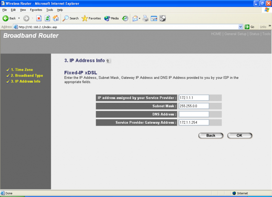Click the Print icon in toolbar

pyautogui.click(x=146, y=18)
